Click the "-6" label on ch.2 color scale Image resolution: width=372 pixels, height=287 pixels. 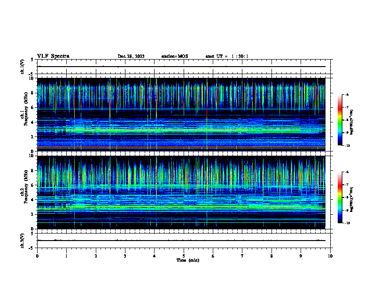(x=347, y=172)
